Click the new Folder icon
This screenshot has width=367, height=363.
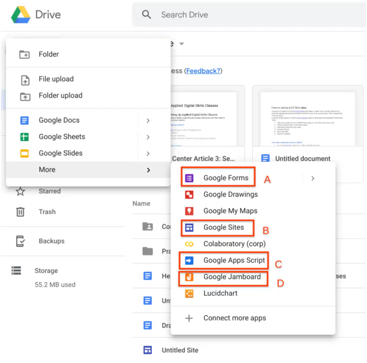(x=24, y=54)
